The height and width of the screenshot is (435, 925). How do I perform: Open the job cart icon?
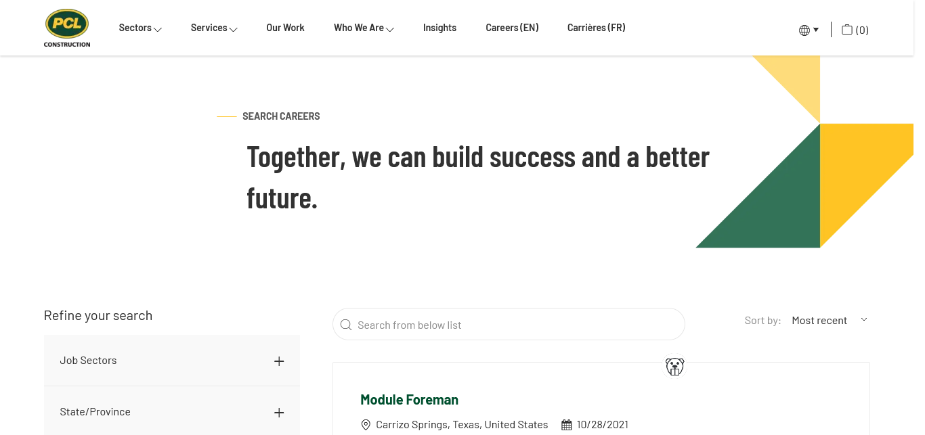pyautogui.click(x=855, y=30)
